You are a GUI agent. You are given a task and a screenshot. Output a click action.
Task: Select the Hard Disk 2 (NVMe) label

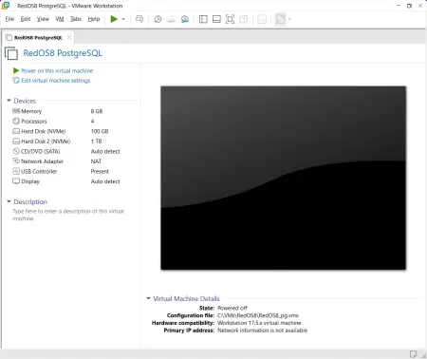pos(46,142)
